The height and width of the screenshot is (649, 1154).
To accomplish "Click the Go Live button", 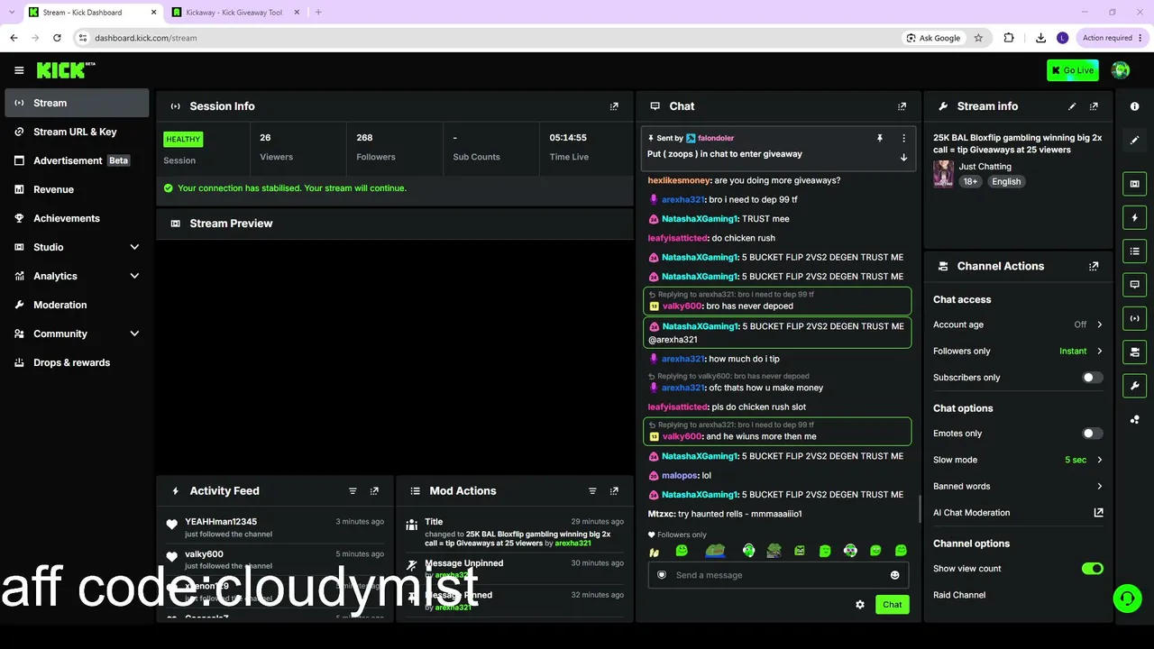I will click(x=1073, y=70).
